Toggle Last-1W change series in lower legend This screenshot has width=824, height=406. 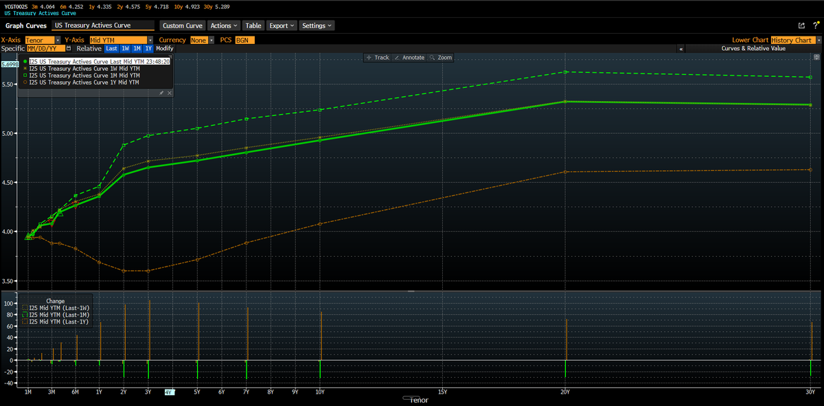[56, 308]
